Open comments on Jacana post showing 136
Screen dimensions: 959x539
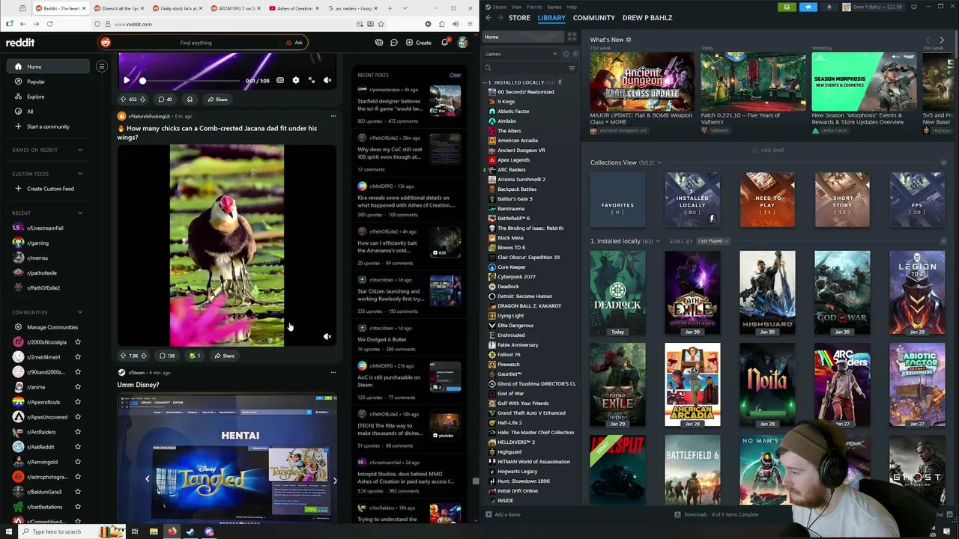click(x=166, y=356)
